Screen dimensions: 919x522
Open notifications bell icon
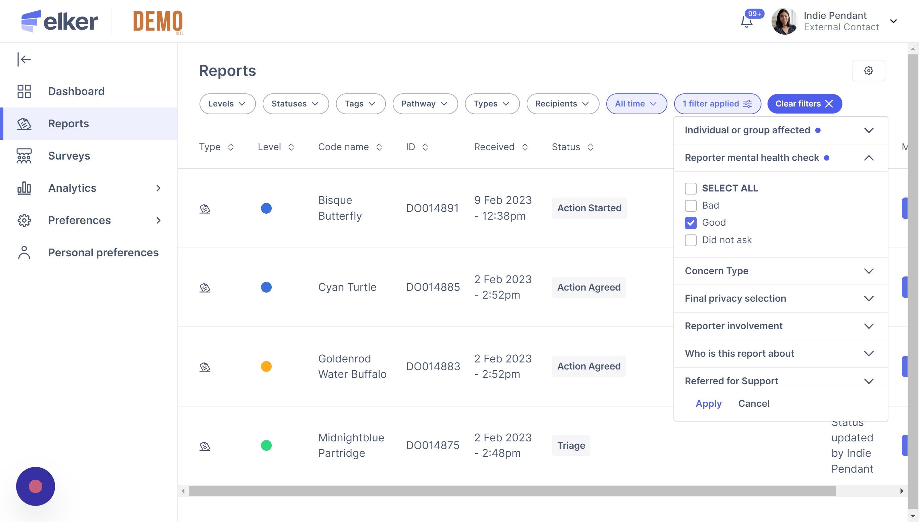click(x=747, y=22)
